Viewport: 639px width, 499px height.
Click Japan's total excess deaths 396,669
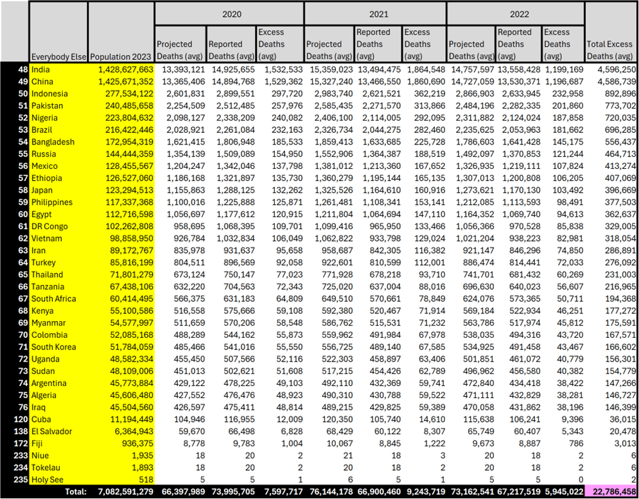coord(611,190)
